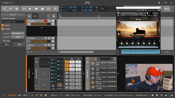Adjust the Master track volume fader
The height and width of the screenshot is (98, 175).
[41, 48]
